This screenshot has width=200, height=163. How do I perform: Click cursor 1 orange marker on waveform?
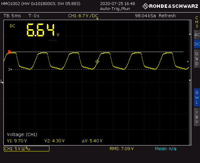10,52
